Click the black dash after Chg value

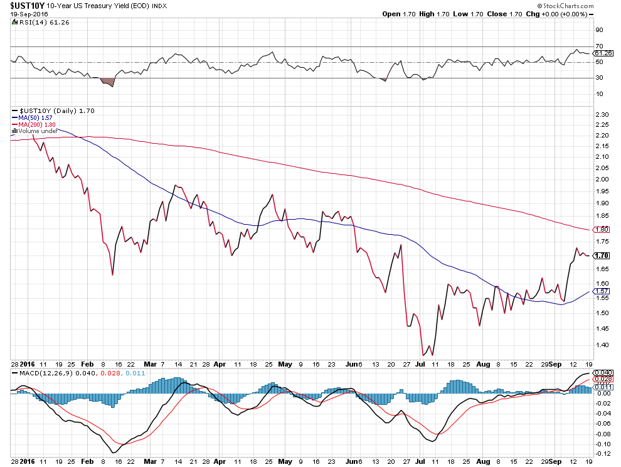(590, 14)
